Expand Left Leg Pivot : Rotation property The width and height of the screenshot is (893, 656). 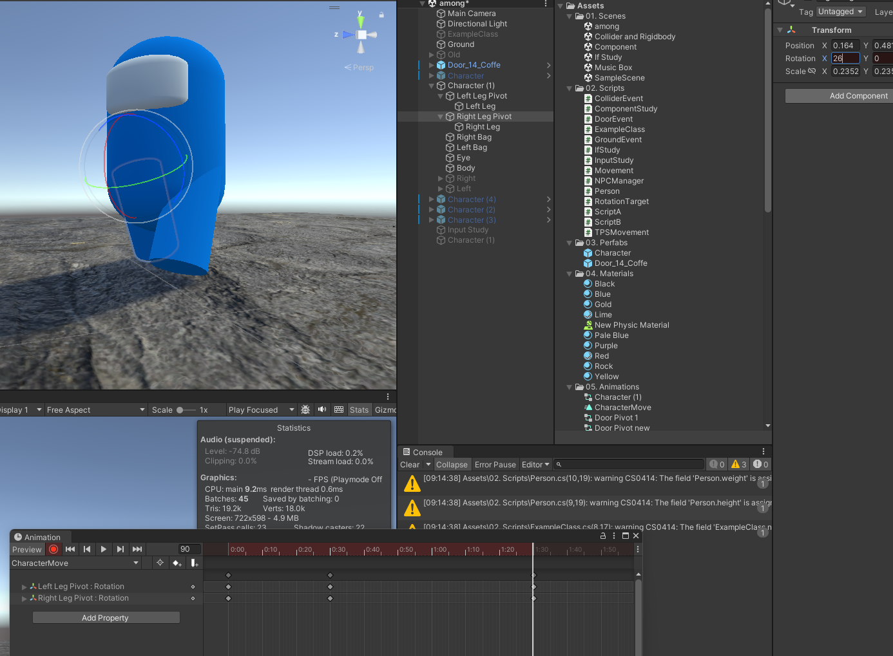[x=24, y=586]
